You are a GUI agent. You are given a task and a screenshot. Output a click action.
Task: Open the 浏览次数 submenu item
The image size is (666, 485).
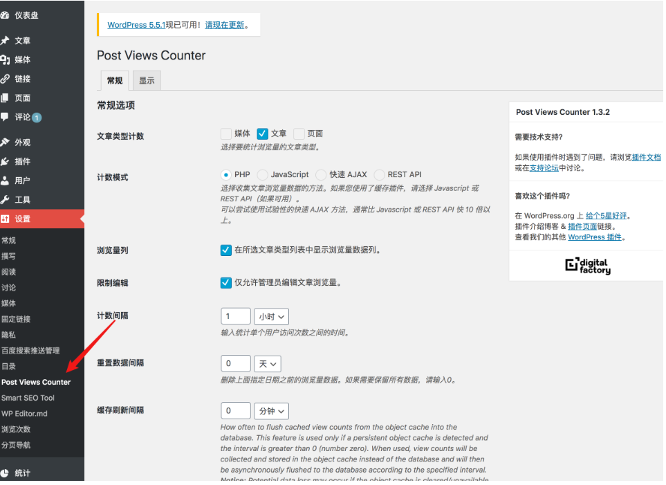(x=16, y=430)
